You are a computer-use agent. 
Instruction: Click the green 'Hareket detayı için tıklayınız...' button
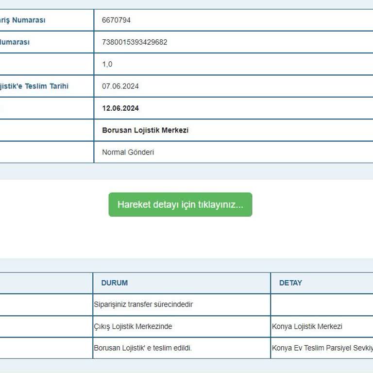click(x=180, y=204)
